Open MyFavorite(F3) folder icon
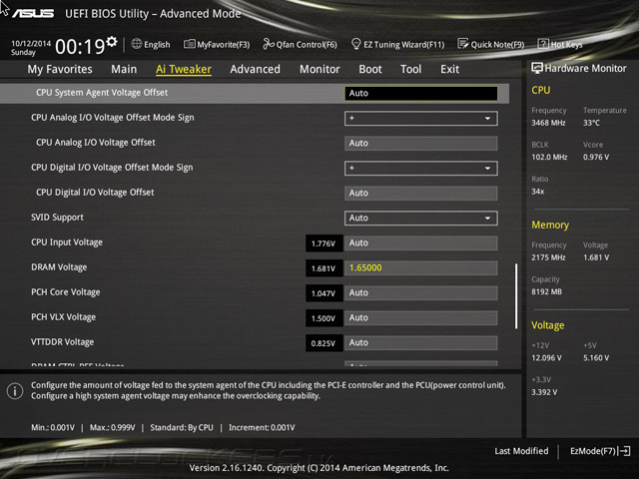 (190, 44)
